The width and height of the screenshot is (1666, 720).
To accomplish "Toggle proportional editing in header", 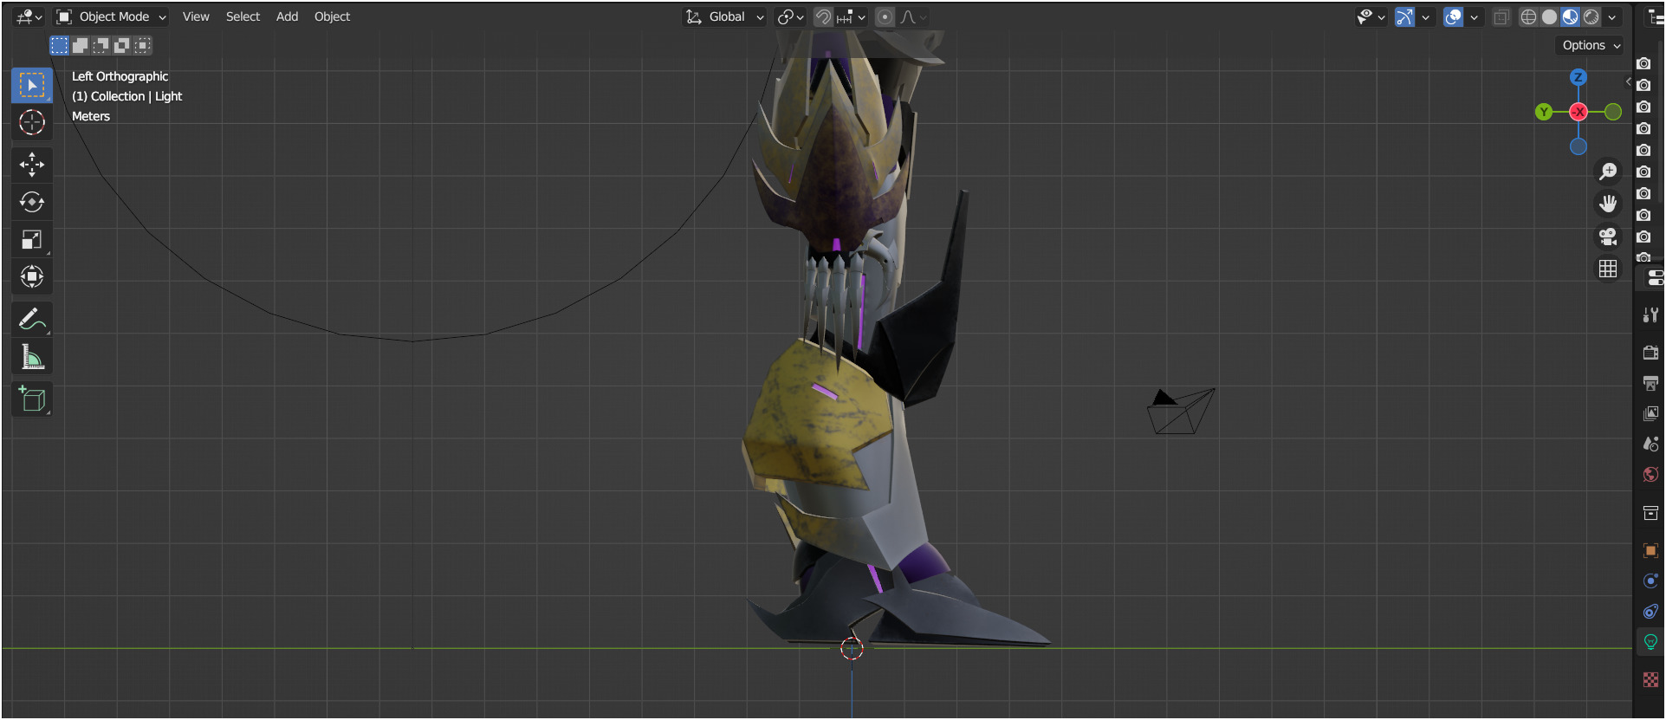I will coord(885,16).
